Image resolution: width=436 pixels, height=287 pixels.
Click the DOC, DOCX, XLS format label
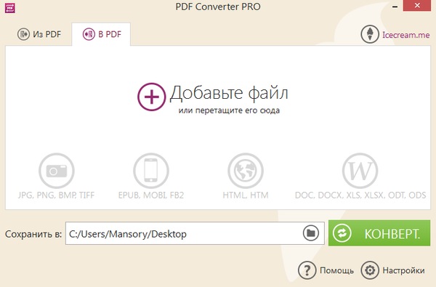pos(360,195)
